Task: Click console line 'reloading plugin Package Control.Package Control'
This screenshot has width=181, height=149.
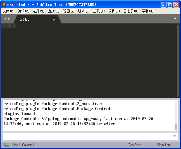Action: click(57, 109)
